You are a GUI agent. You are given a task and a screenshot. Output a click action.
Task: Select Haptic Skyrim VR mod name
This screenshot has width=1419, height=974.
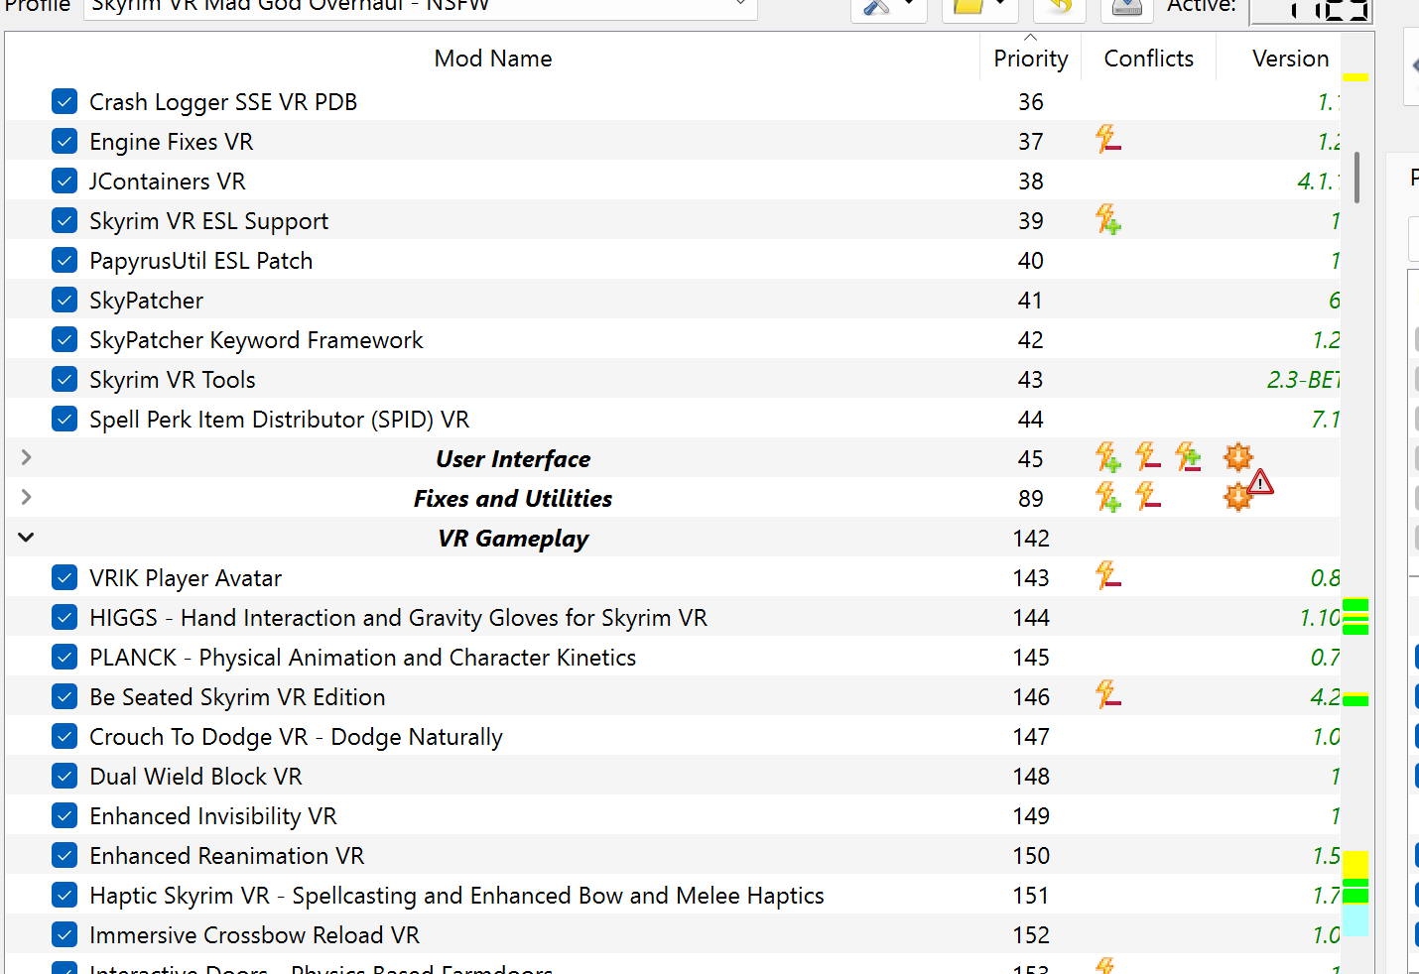pos(456,896)
